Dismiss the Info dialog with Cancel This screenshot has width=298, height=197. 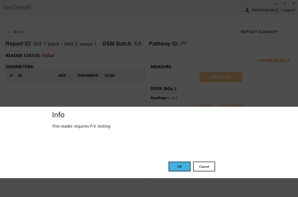click(x=204, y=167)
